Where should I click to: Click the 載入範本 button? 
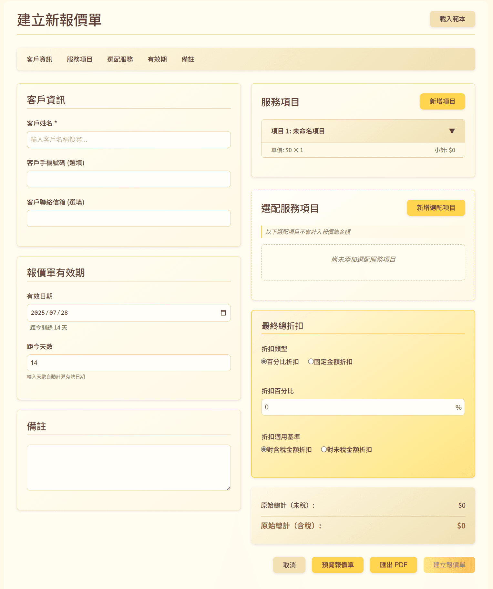tap(452, 19)
